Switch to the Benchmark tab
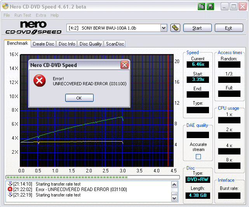 coord(17,43)
